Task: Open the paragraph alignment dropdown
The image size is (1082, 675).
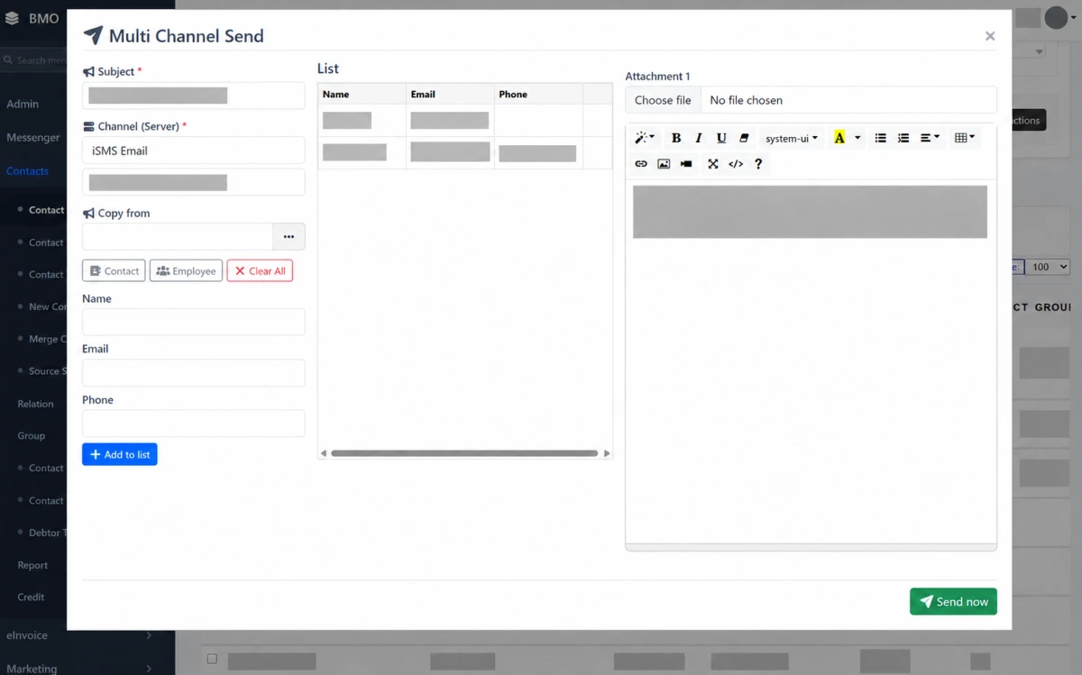Action: point(930,138)
